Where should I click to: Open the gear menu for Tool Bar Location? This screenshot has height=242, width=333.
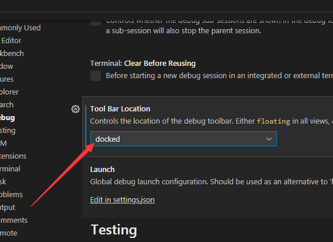point(75,109)
